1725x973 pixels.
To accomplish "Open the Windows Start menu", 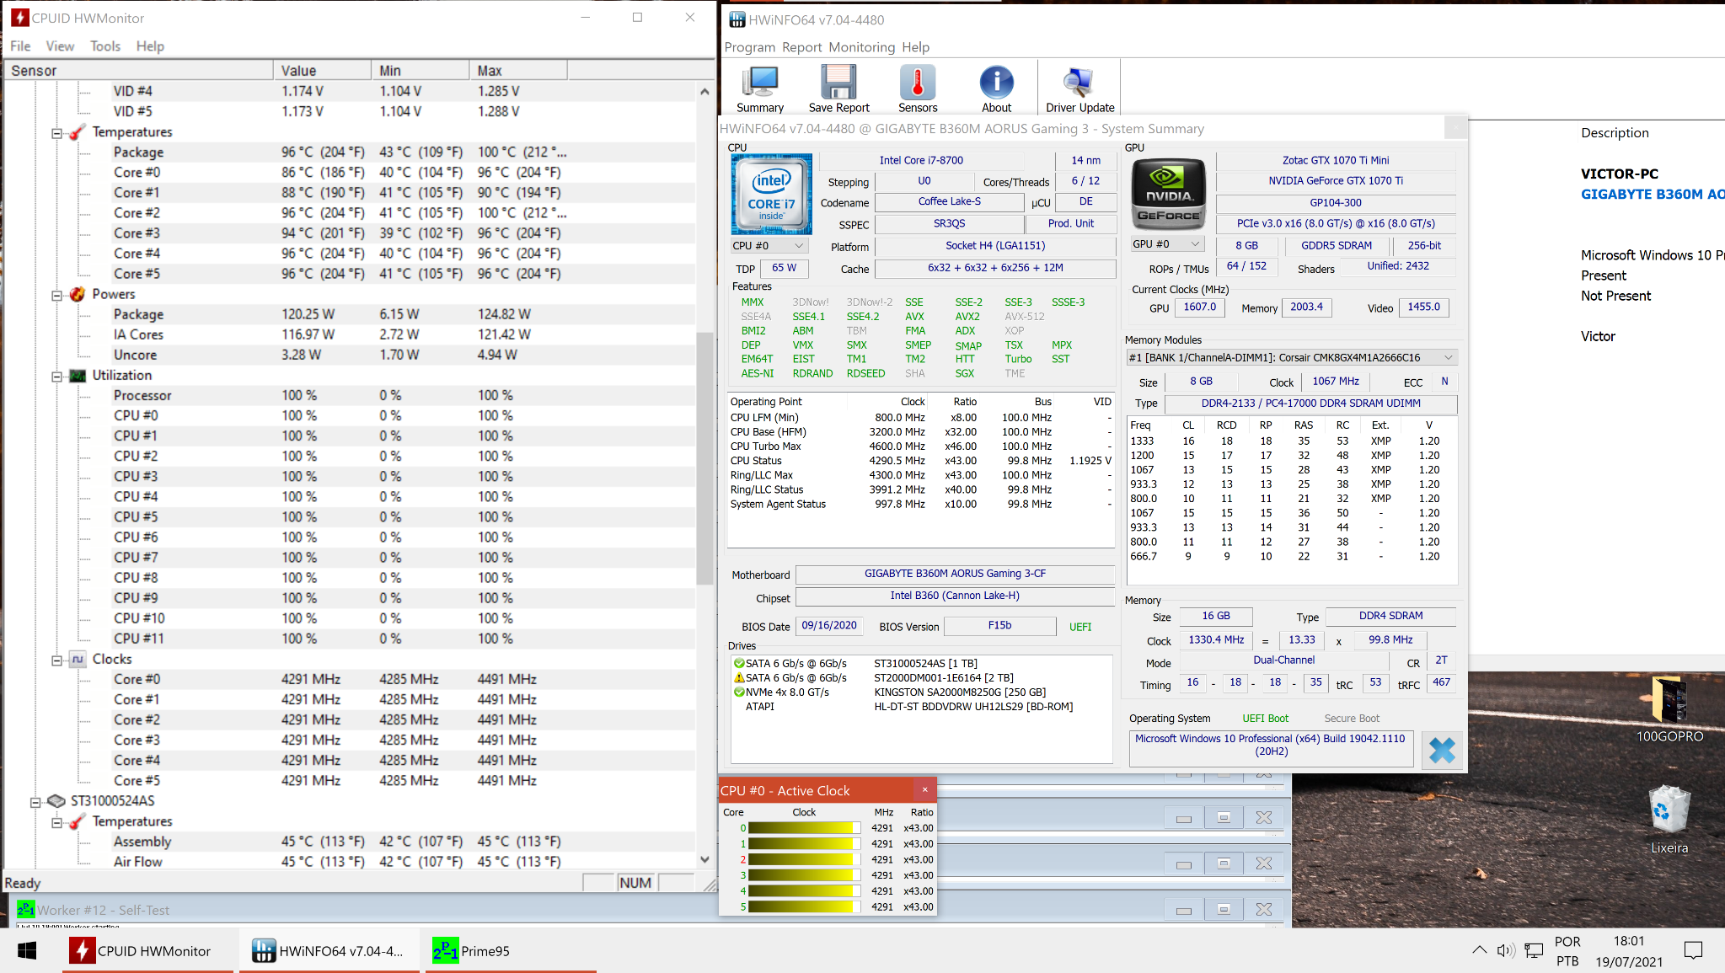I will click(x=27, y=950).
